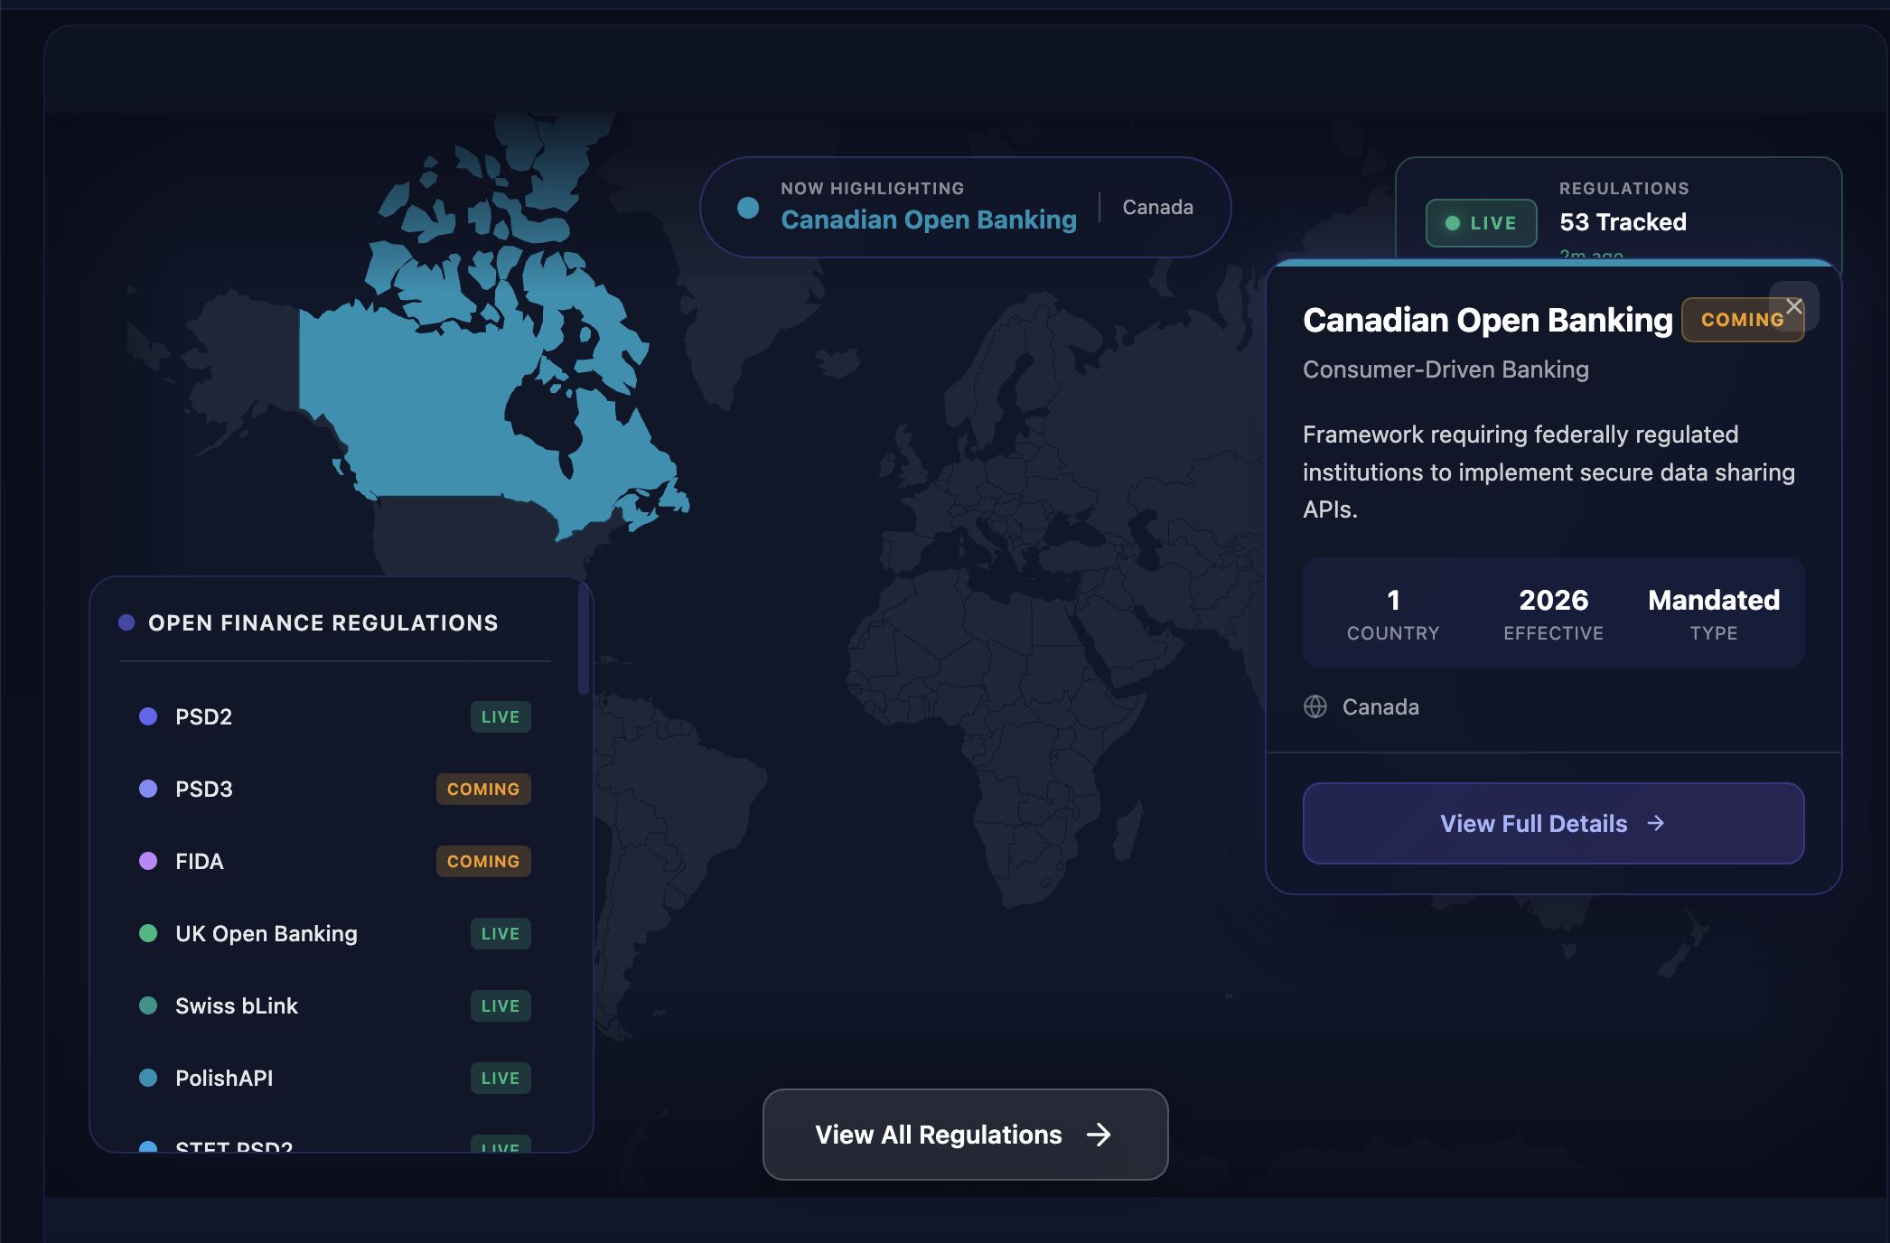
Task: Select the PolishAPI regulation entry
Action: [224, 1078]
